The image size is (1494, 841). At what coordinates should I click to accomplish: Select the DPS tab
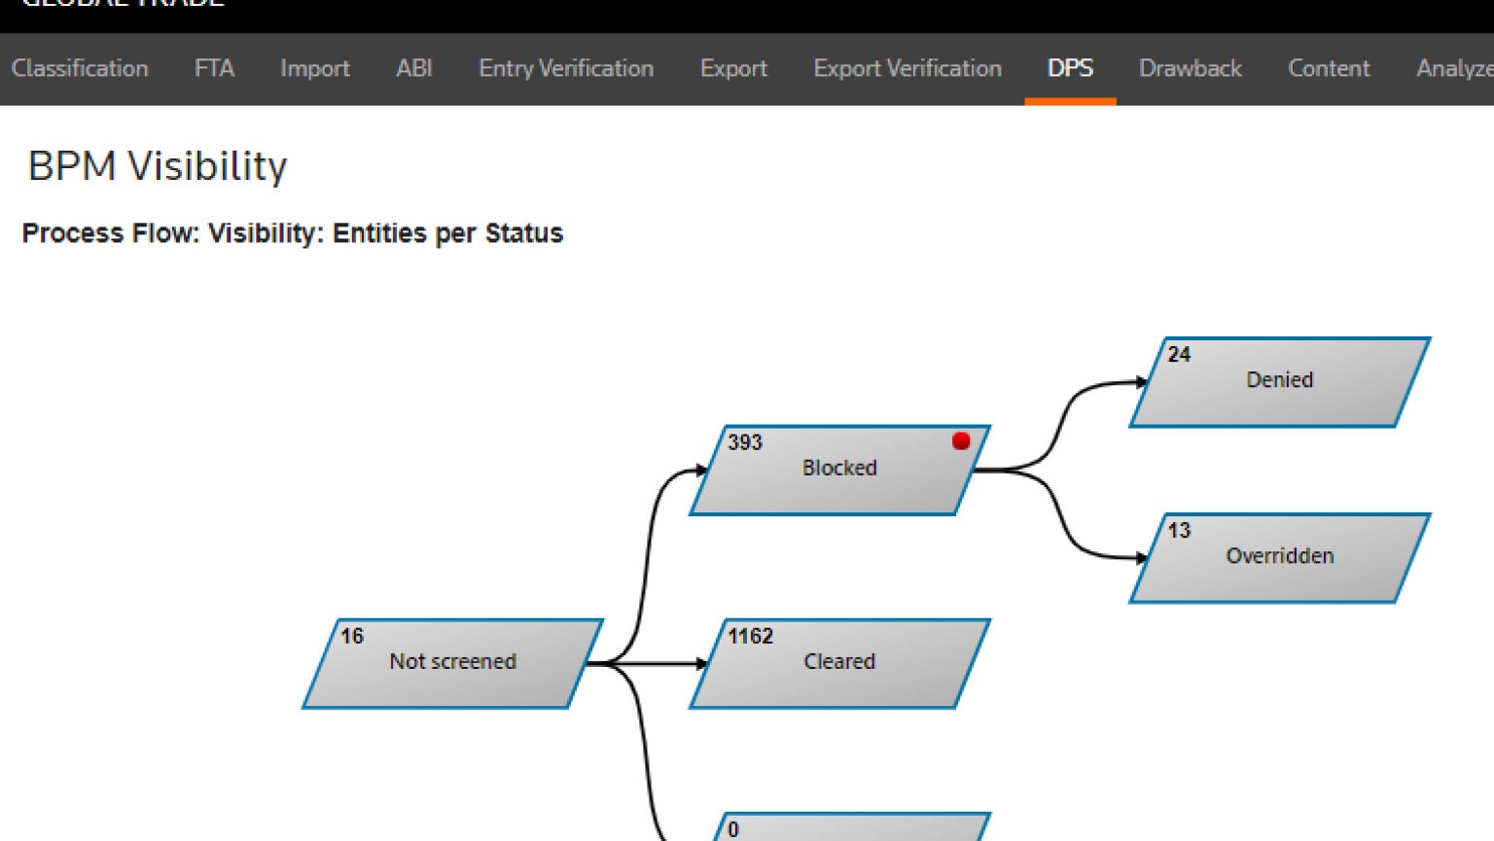(1070, 69)
